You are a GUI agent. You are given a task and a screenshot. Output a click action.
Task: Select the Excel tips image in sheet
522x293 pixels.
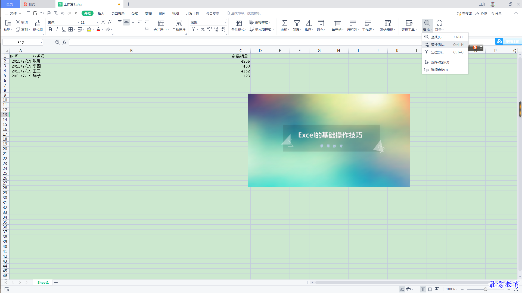[329, 140]
